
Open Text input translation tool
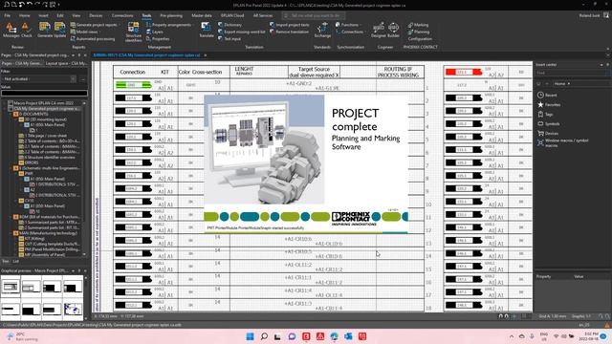click(x=229, y=39)
